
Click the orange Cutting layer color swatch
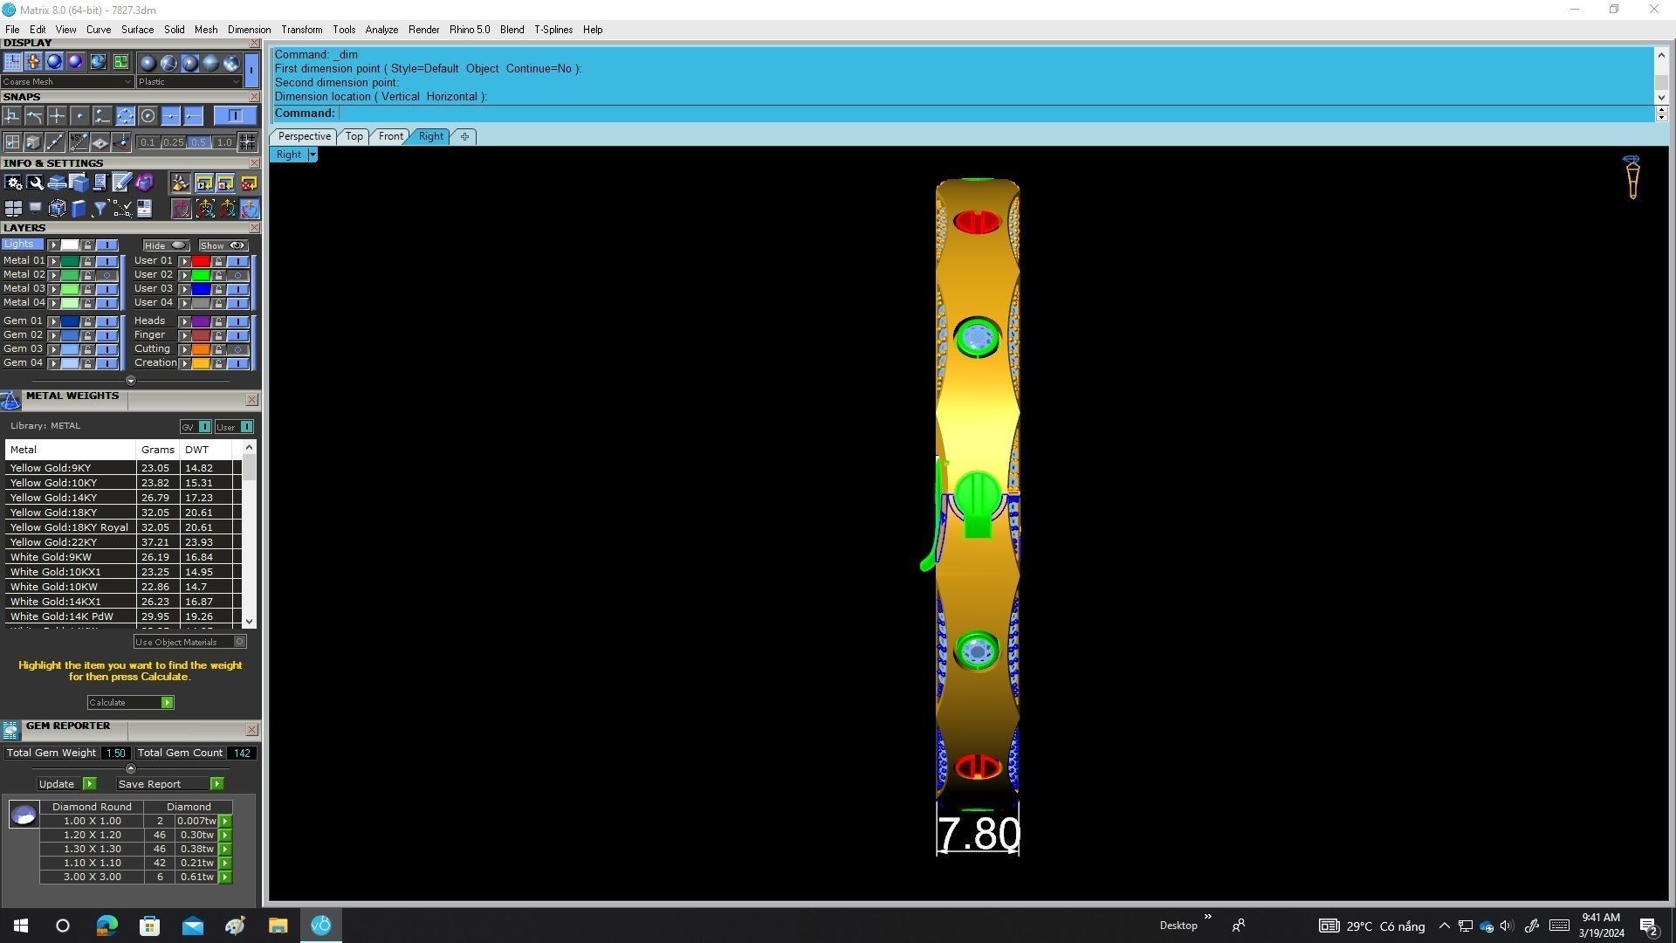pos(201,349)
